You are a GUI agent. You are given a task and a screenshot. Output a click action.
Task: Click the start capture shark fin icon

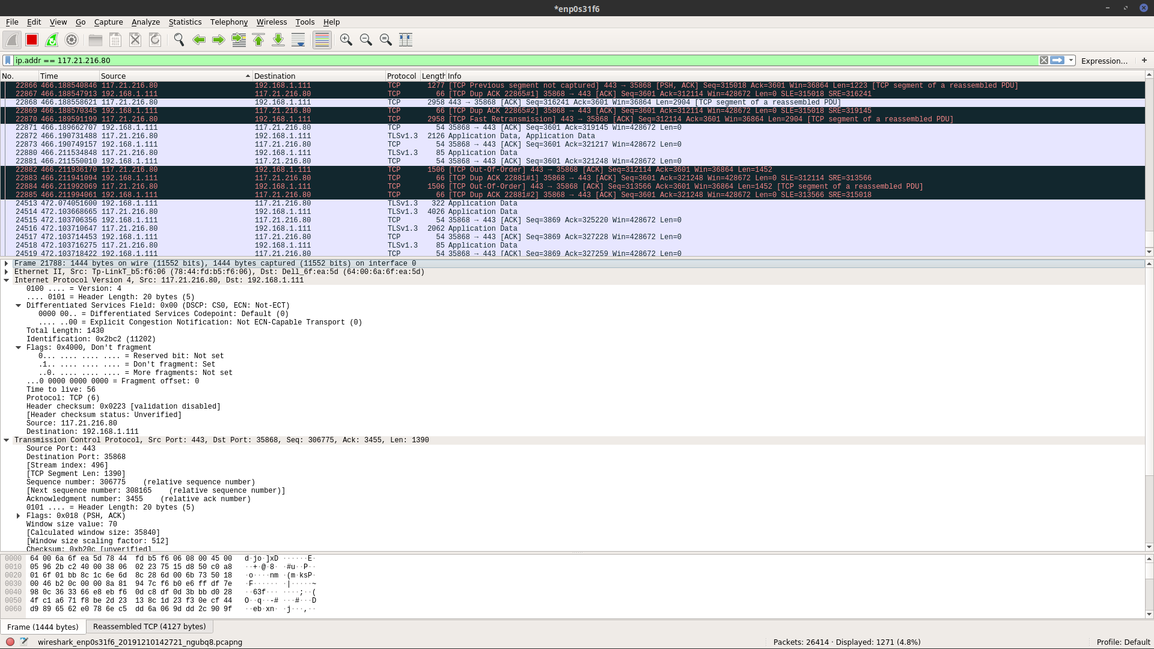click(12, 40)
